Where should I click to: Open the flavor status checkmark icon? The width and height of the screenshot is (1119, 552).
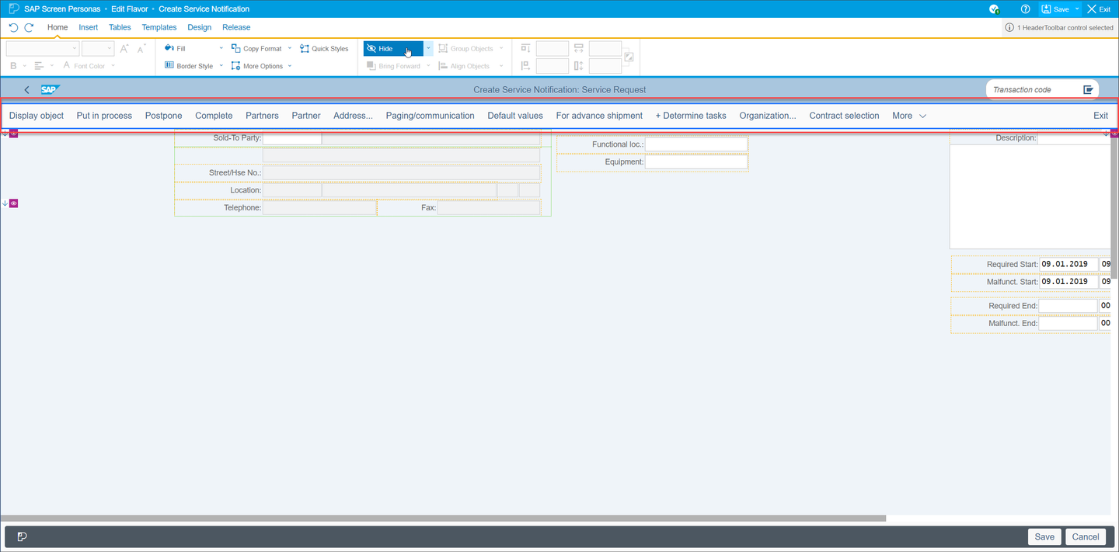[994, 9]
